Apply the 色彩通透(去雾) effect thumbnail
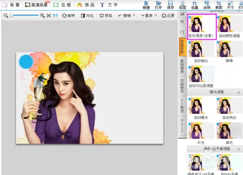243x175 pixels. 202,27
